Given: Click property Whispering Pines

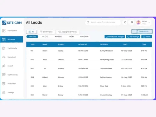Looking at the screenshot, I should pos(107,60).
